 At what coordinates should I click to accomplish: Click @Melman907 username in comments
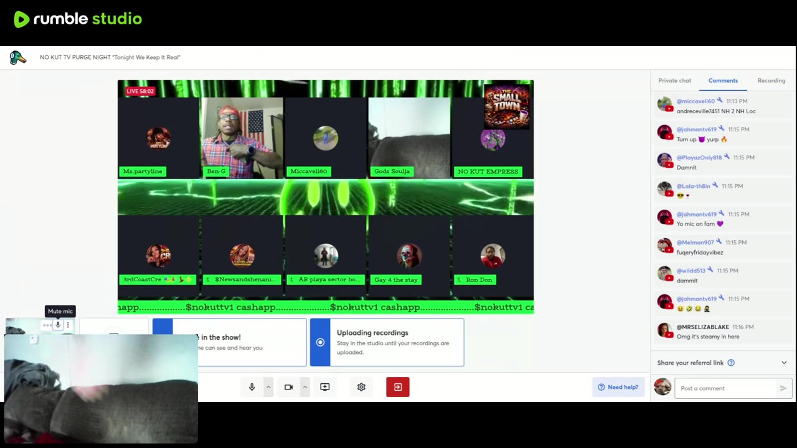(695, 243)
